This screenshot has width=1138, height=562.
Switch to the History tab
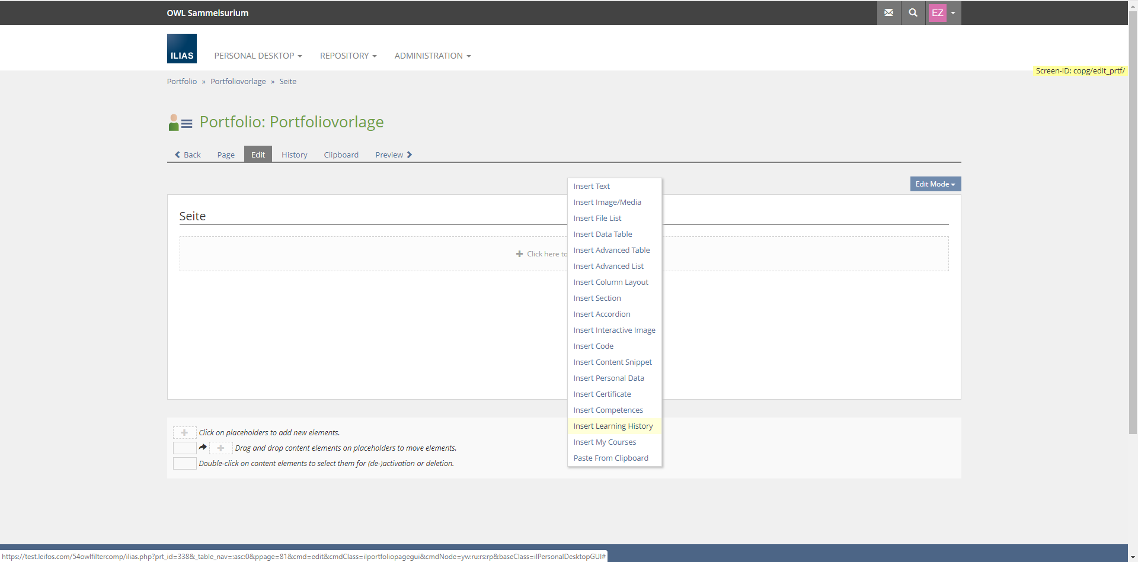tap(294, 155)
